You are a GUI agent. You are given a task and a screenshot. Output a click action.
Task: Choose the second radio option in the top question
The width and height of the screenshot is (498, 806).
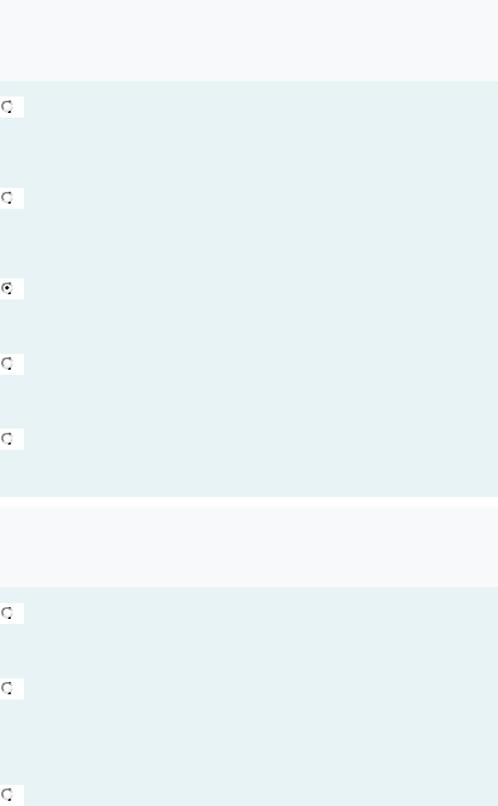point(7,198)
